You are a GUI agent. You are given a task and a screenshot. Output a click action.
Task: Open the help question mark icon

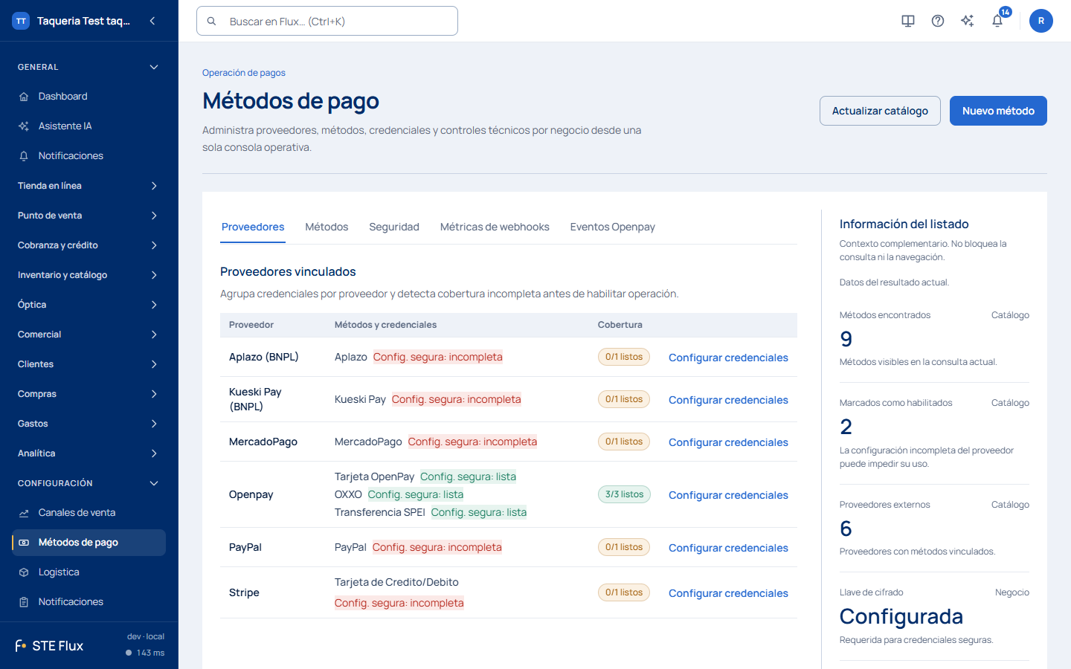[938, 21]
